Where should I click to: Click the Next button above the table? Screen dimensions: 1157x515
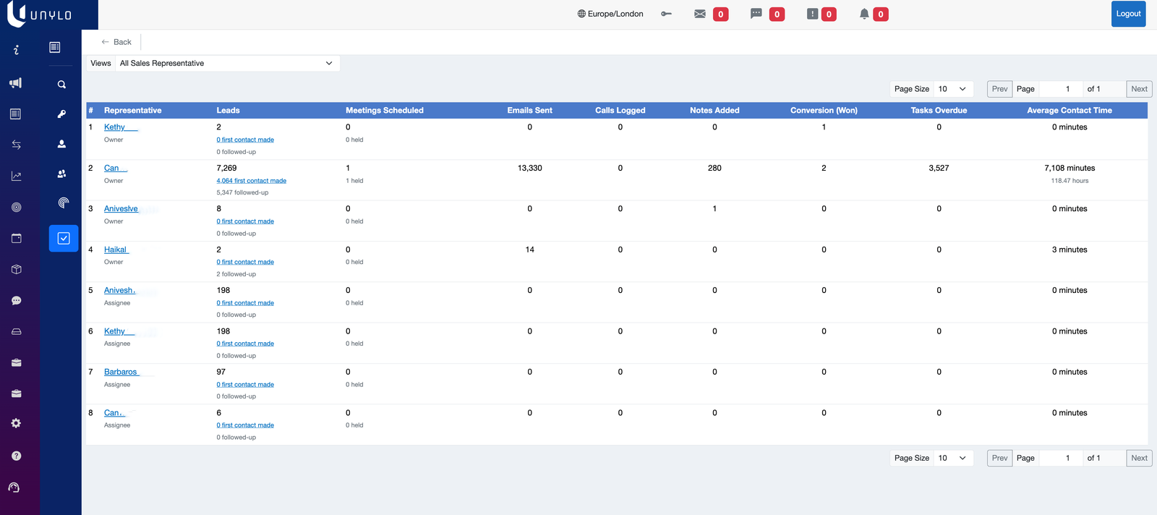(x=1139, y=89)
